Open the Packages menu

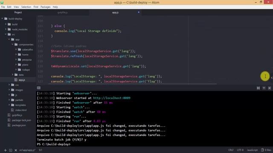tap(45, 7)
